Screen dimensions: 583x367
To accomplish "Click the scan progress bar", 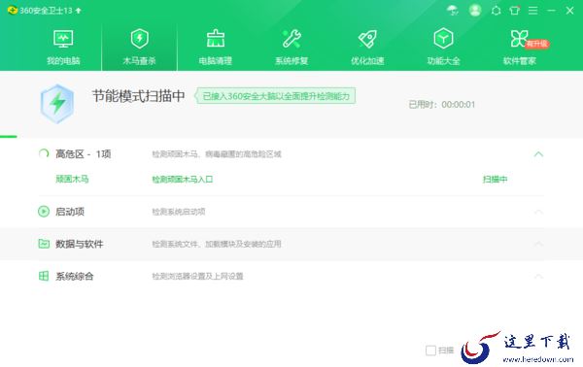I will [x=9, y=137].
